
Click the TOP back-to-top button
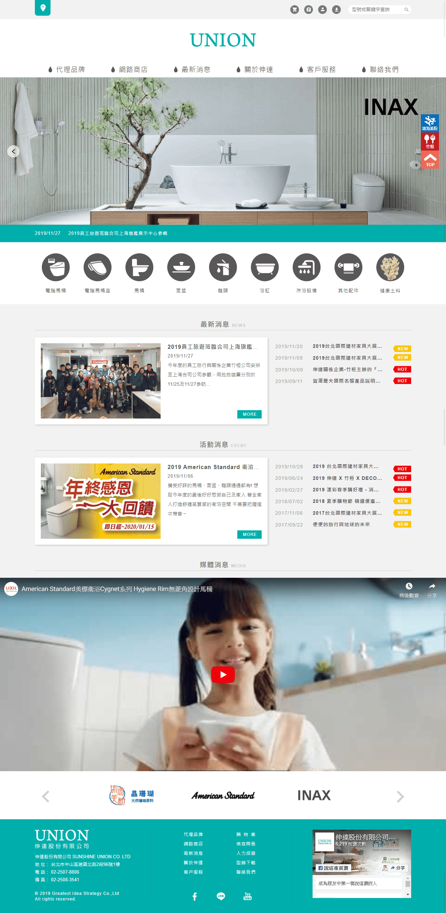(430, 160)
